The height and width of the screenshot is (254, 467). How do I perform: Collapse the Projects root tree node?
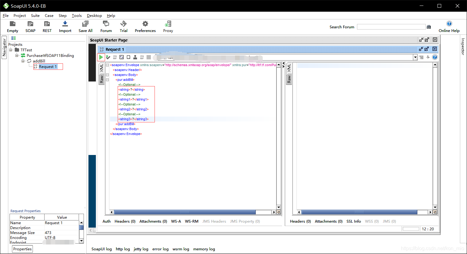click(x=11, y=50)
